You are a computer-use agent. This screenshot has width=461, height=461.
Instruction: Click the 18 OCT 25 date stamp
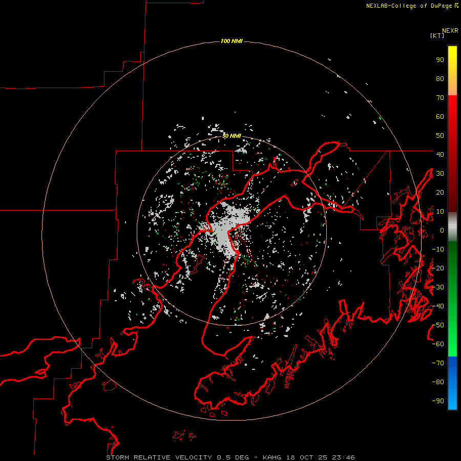(x=307, y=457)
